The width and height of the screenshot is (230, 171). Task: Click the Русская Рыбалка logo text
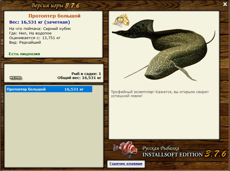coord(161,148)
